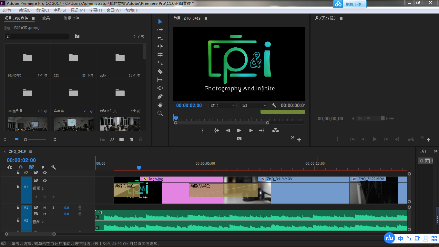The image size is (439, 247).
Task: Toggle timeline snap magnet icon
Action: pos(21,167)
